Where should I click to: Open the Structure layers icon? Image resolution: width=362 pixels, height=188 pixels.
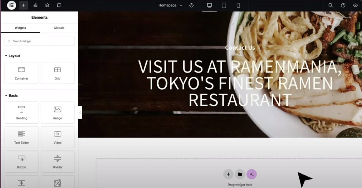[x=47, y=5]
